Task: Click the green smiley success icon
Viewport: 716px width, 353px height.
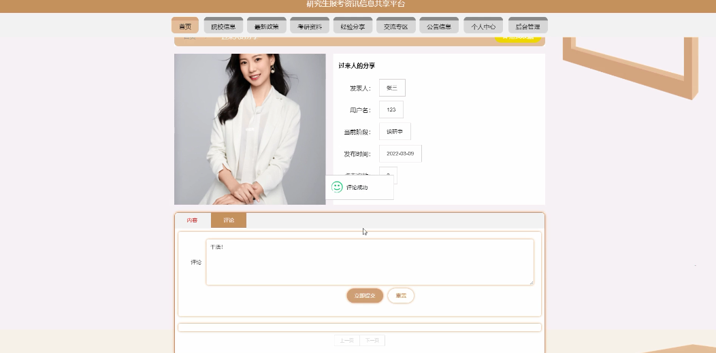Action: pos(337,187)
